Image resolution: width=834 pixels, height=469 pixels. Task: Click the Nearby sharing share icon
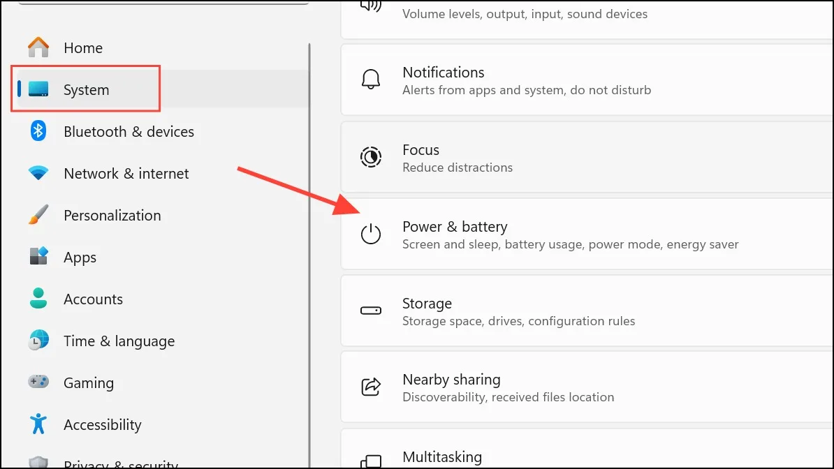click(x=371, y=387)
